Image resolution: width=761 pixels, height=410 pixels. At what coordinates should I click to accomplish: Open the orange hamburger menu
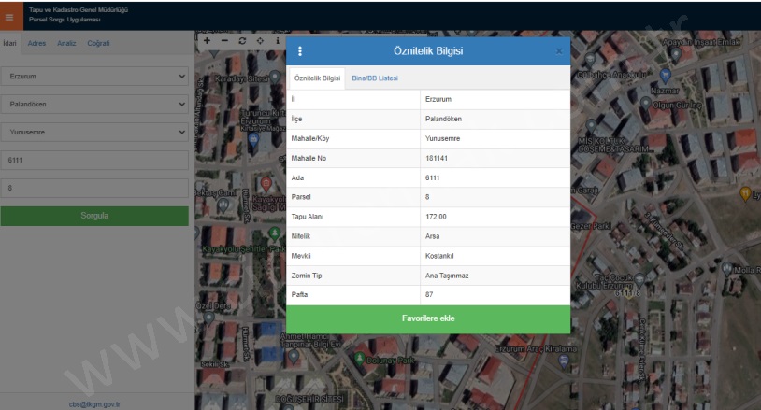click(10, 14)
